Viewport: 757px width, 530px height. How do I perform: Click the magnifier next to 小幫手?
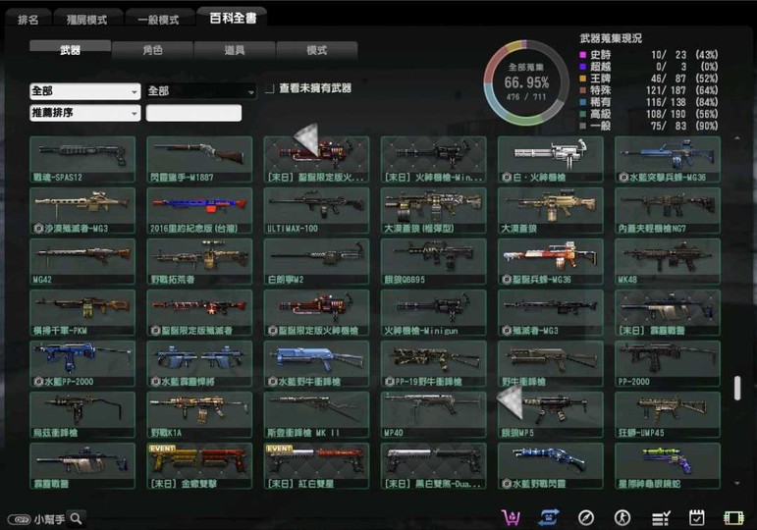[76, 518]
